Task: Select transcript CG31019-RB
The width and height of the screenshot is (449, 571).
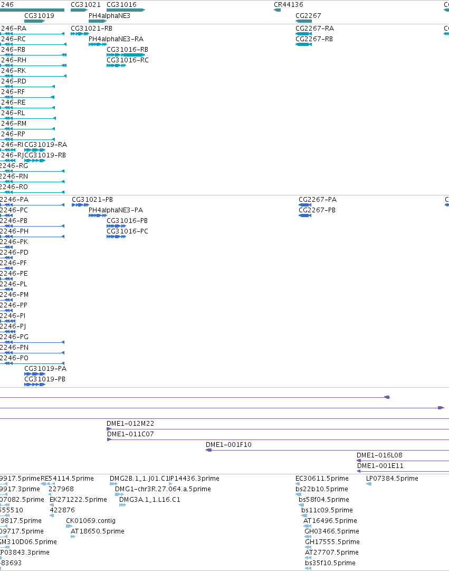Action: (45, 155)
